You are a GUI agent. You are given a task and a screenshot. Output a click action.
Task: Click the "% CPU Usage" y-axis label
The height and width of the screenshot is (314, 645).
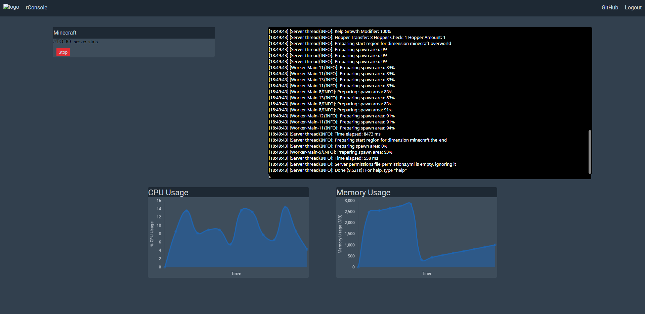[x=152, y=234]
